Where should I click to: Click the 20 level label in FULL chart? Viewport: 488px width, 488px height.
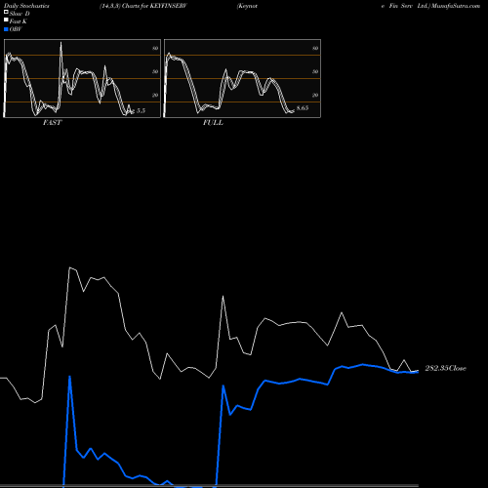pyautogui.click(x=315, y=95)
